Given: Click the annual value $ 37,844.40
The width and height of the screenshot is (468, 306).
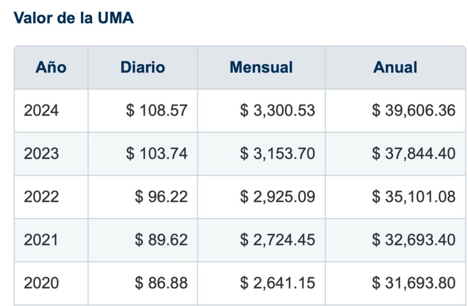Looking at the screenshot, I should [x=414, y=153].
